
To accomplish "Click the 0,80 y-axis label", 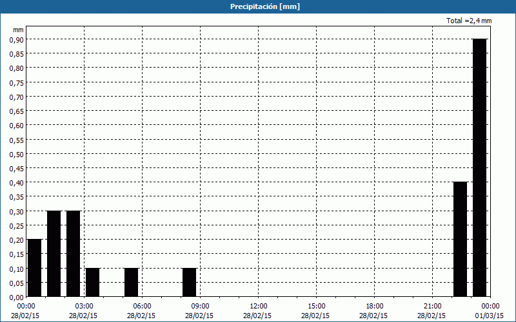I will (17, 68).
